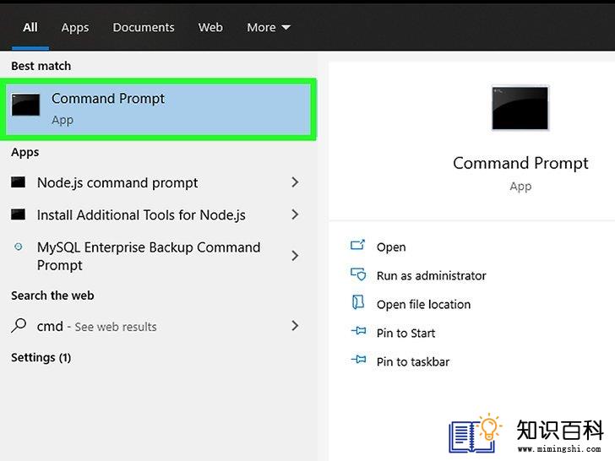Click the Pin to Start pin icon

pos(358,331)
